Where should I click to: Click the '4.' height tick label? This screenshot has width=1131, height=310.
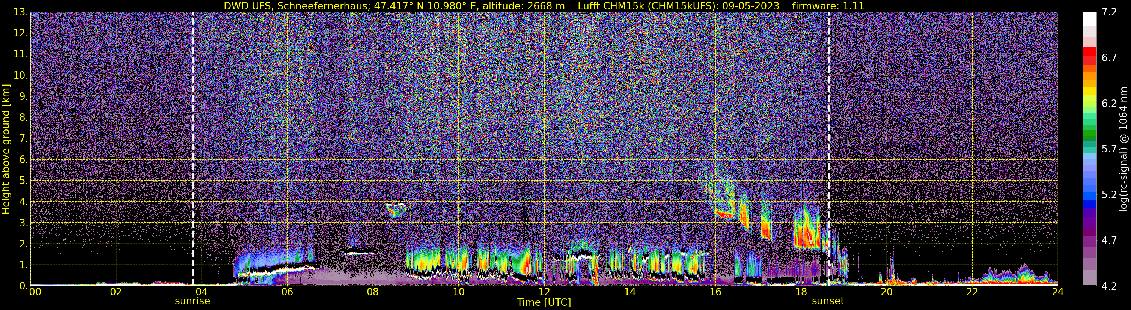[23, 202]
